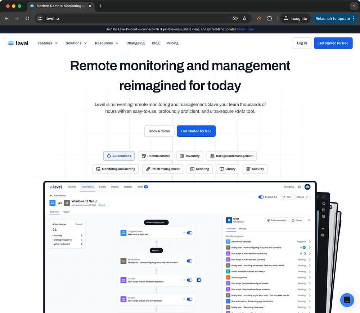Select the Inventory feature tab

[190, 156]
